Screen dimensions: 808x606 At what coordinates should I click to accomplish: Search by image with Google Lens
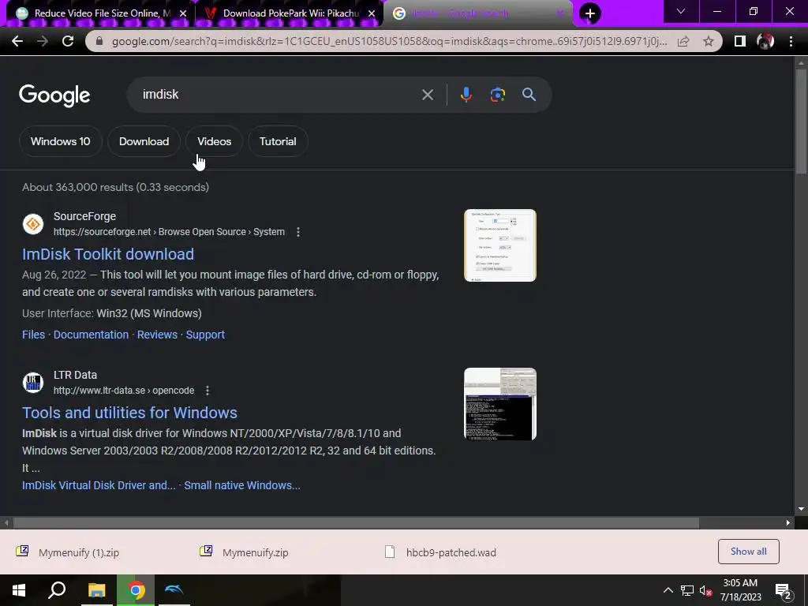pyautogui.click(x=497, y=95)
